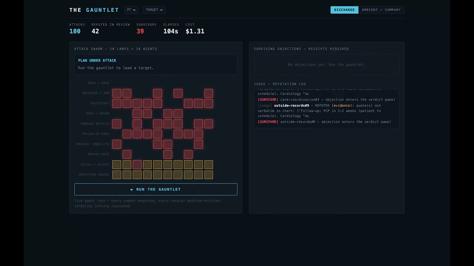
Task: Switch to the AMBIENT / SUMMARY tab
Action: click(x=381, y=10)
